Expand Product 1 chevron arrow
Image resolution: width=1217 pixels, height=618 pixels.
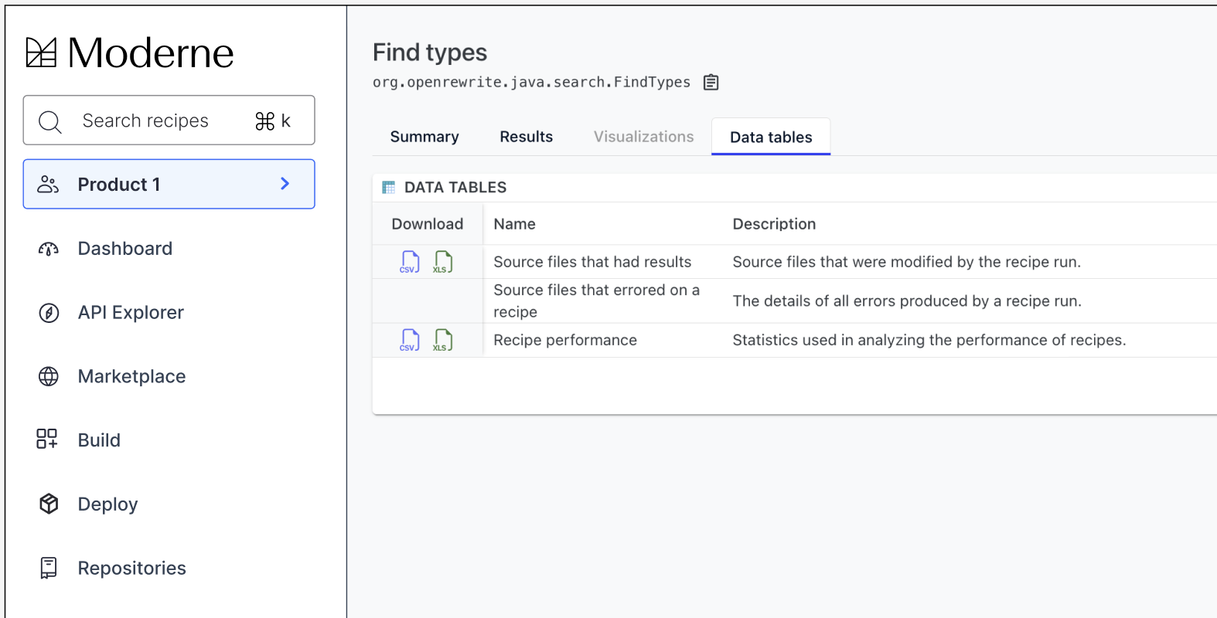(x=285, y=184)
